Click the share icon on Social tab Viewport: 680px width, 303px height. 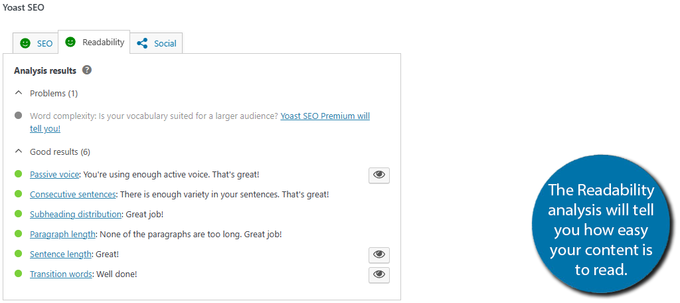tap(142, 43)
